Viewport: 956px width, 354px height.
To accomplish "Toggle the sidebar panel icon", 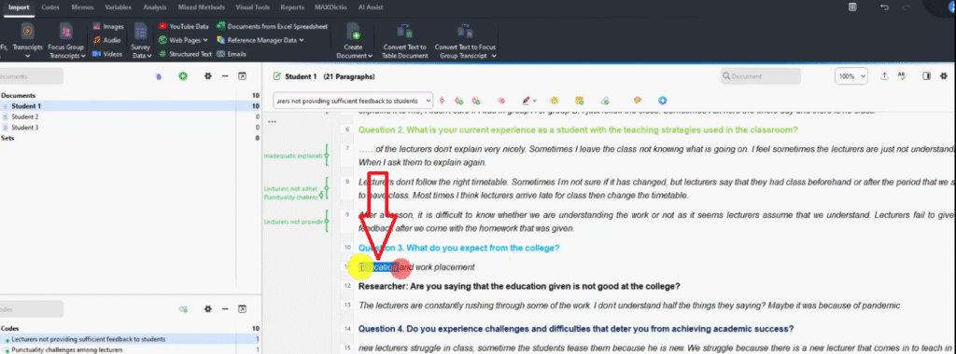I will [927, 76].
